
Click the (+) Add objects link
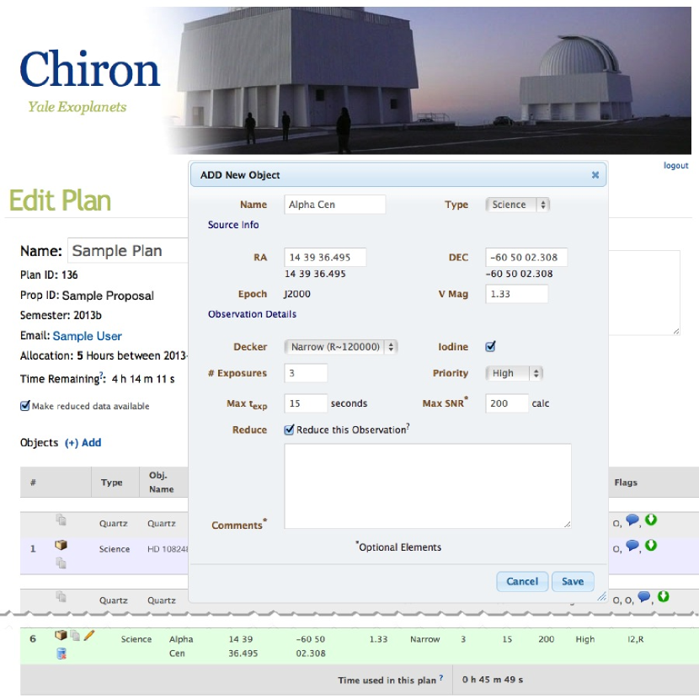click(x=83, y=443)
